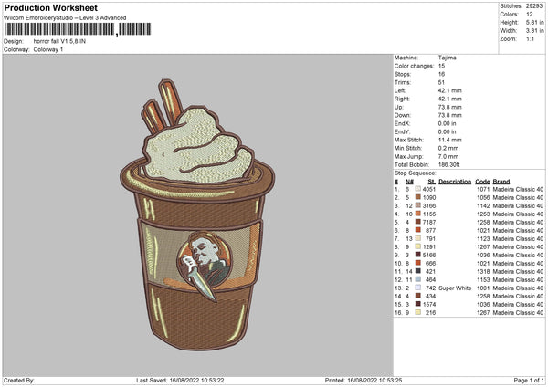Select thread code 1142
This screenshot has width=548, height=387.
pyautogui.click(x=483, y=205)
